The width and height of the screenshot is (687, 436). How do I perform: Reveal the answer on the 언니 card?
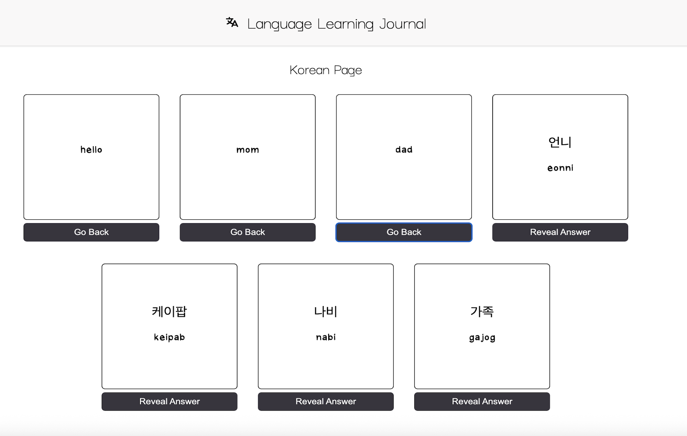[x=560, y=232]
